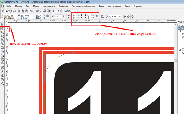Image resolution: width=184 pixels, height=114 pixels.
Task: Select the Zoom magnifier tool
Action: [x=2, y=36]
